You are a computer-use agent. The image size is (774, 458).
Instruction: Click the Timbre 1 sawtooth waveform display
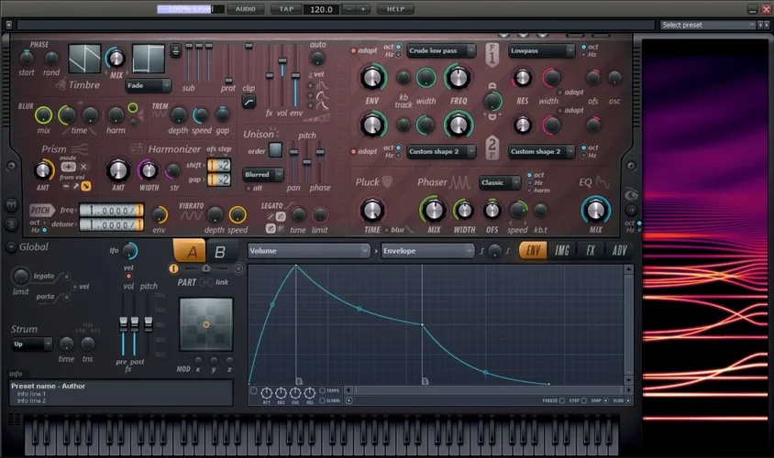84,58
